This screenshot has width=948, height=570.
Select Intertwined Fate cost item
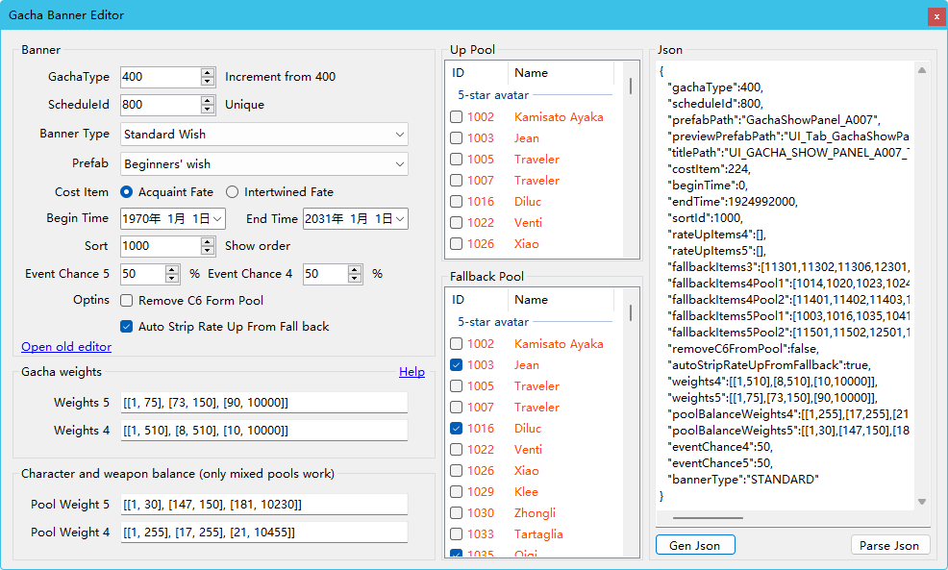232,192
